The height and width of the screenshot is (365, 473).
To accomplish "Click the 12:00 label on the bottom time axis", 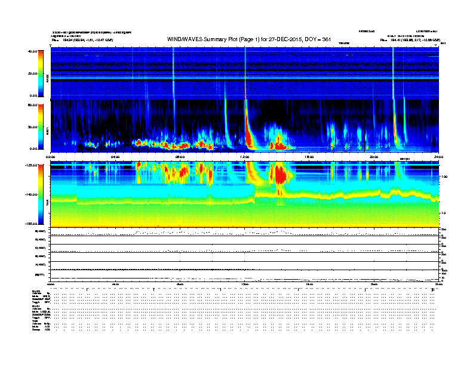I will tap(245, 284).
